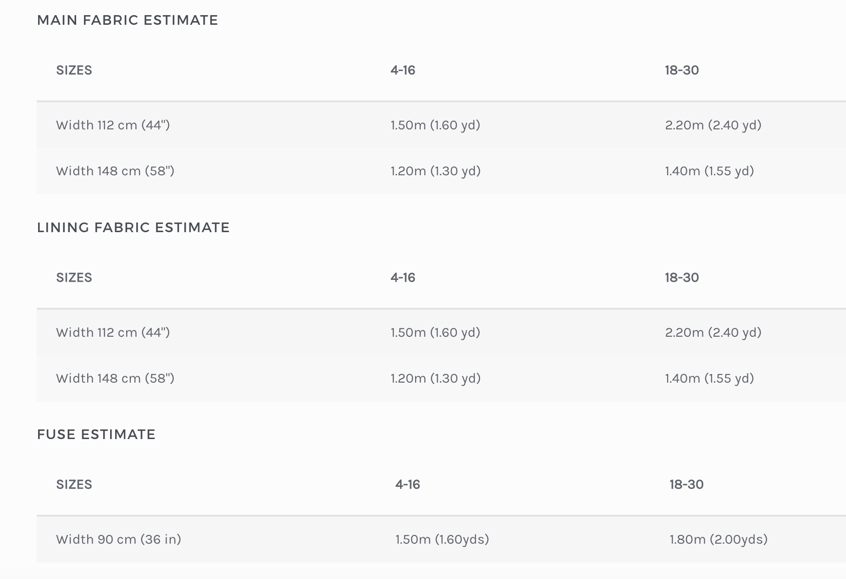This screenshot has width=846, height=579.
Task: Click the Fuse Estimate heading
Action: coord(96,434)
